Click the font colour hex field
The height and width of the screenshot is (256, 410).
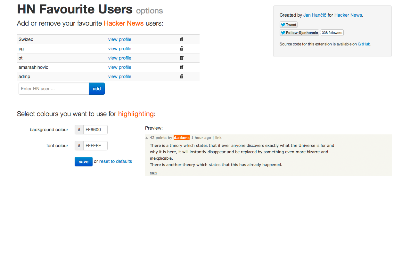(x=95, y=146)
